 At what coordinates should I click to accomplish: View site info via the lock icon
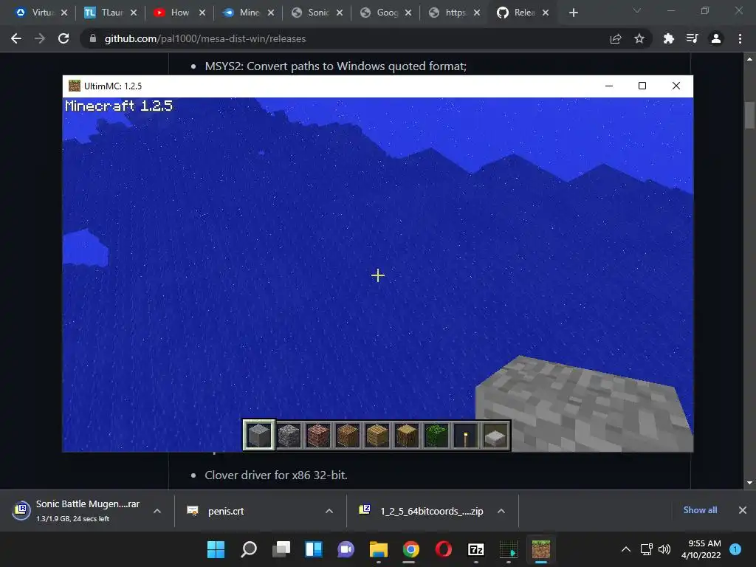[x=92, y=38]
